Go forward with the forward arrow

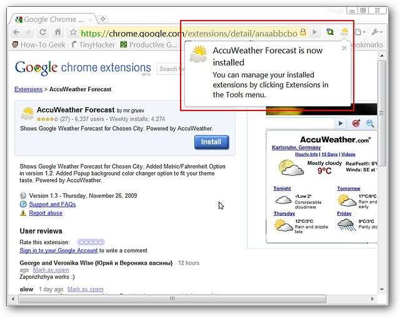(28, 32)
